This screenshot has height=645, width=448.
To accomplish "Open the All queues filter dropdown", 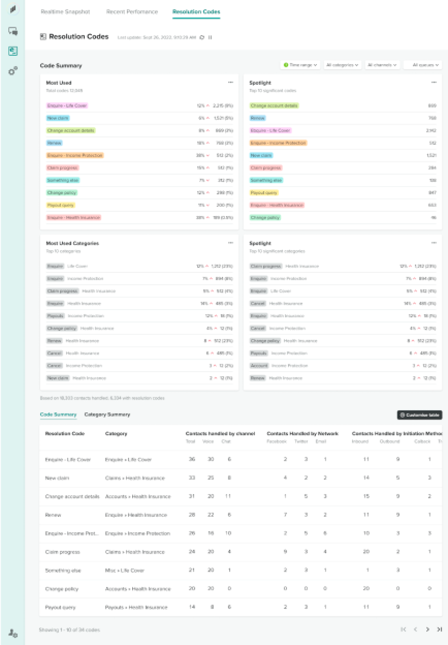I will pyautogui.click(x=423, y=65).
